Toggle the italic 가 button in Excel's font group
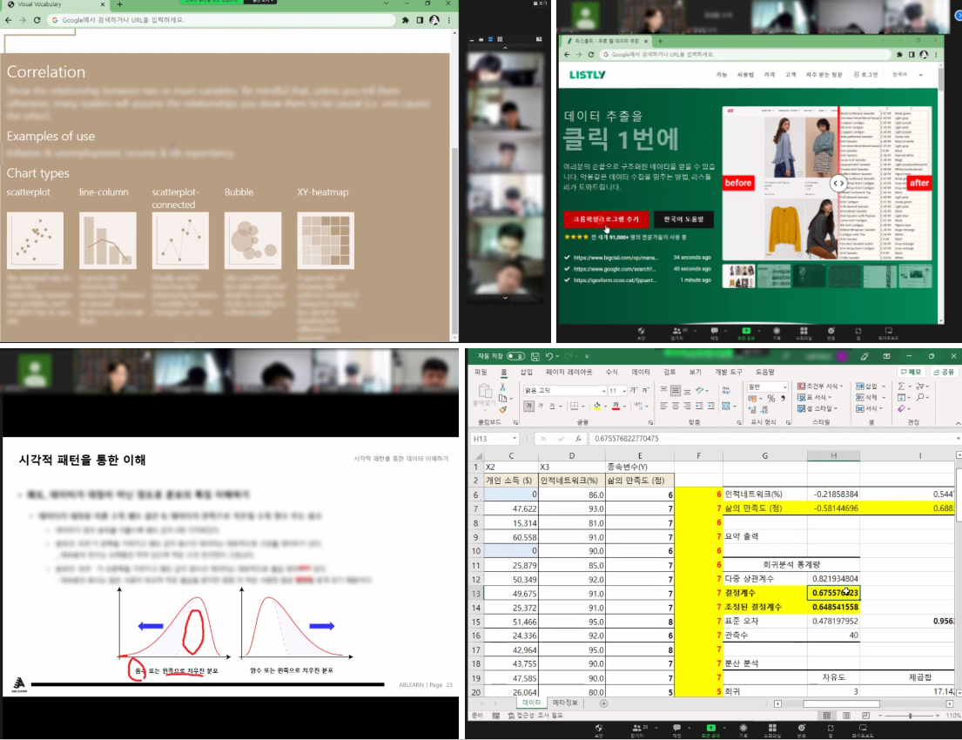 click(541, 406)
